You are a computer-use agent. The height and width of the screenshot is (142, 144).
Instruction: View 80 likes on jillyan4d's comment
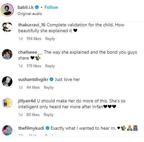(x=33, y=115)
